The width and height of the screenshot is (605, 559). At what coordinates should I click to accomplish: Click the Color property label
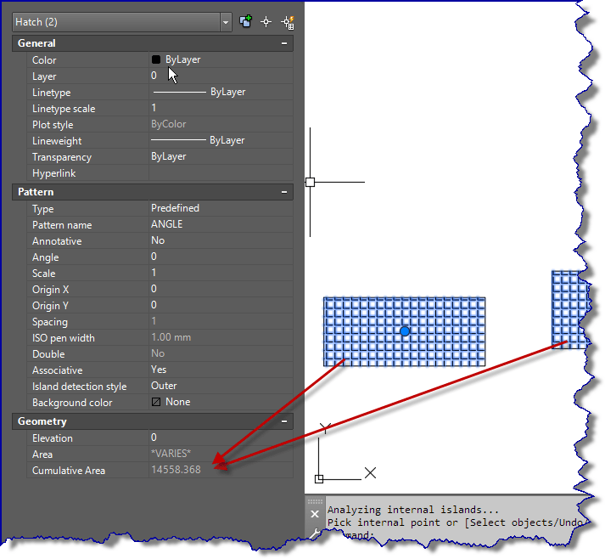[44, 60]
